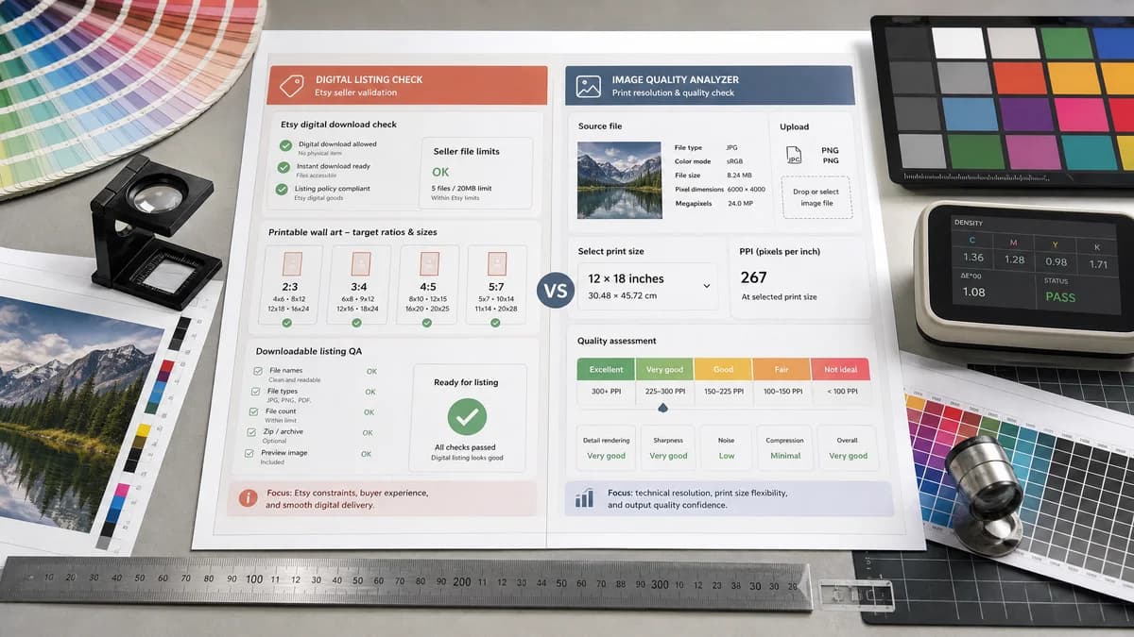Click the price tag icon beside Digital Listing Check

coord(291,86)
